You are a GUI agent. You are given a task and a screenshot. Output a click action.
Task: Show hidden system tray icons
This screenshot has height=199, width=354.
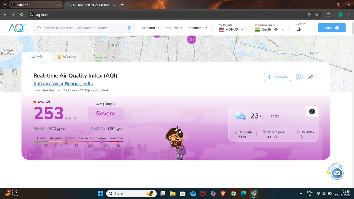pyautogui.click(x=301, y=193)
